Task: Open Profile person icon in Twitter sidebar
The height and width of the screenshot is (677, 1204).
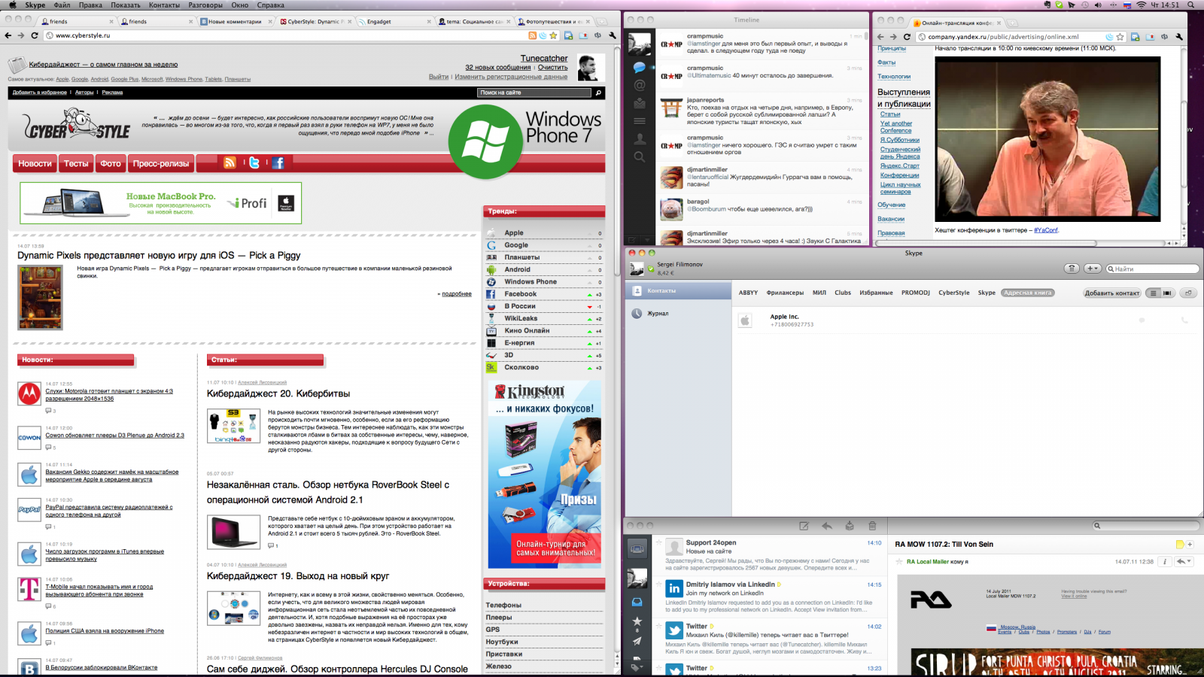Action: (x=640, y=139)
